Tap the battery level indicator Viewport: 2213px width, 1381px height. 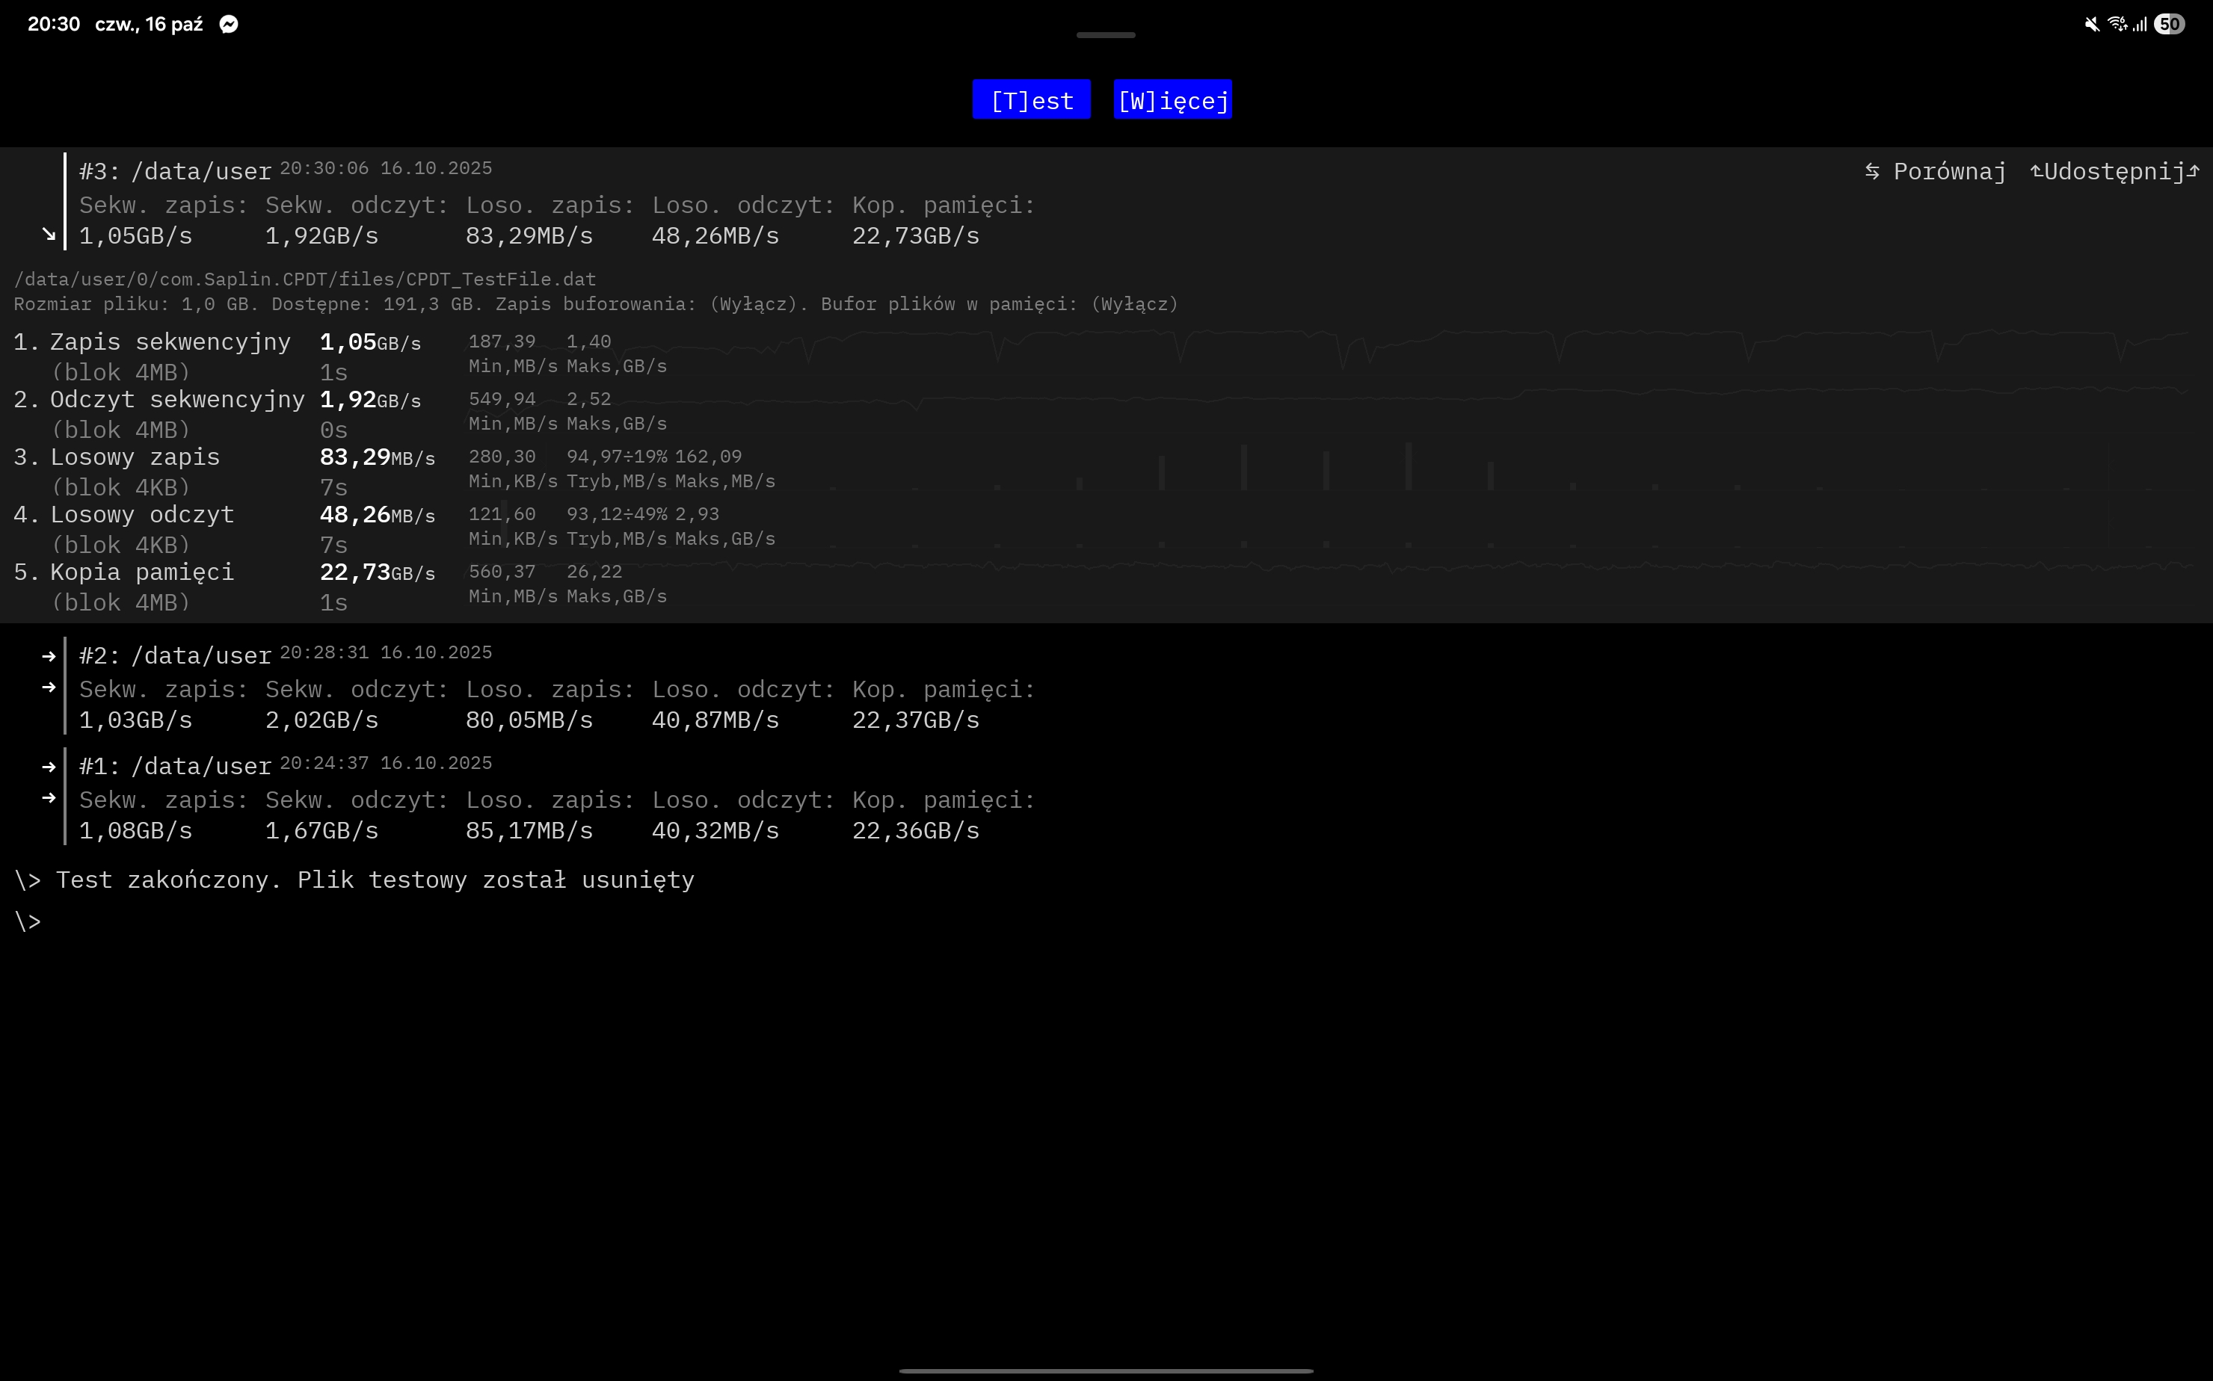pyautogui.click(x=2169, y=25)
